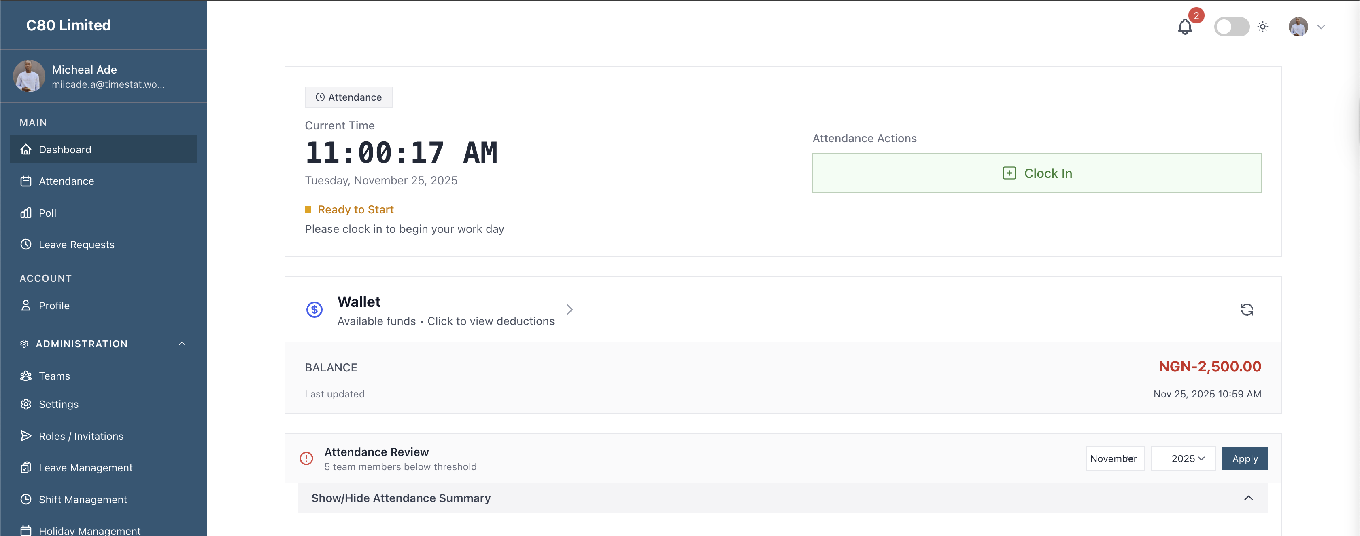Click the wallet dollar coin icon
1360x536 pixels.
click(314, 309)
